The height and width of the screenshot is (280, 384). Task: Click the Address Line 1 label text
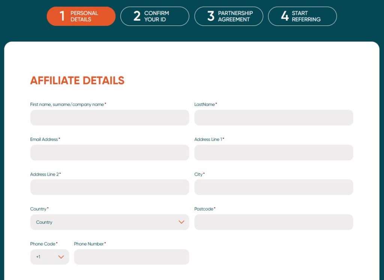(x=208, y=139)
